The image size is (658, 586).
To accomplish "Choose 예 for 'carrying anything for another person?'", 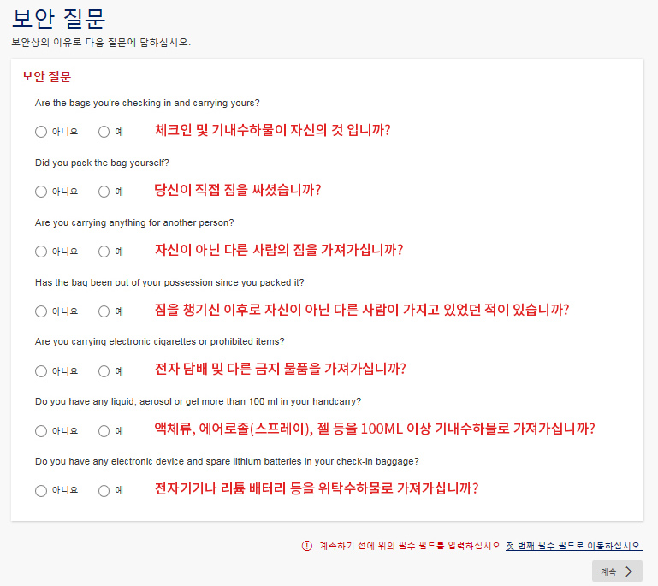I will tap(104, 252).
